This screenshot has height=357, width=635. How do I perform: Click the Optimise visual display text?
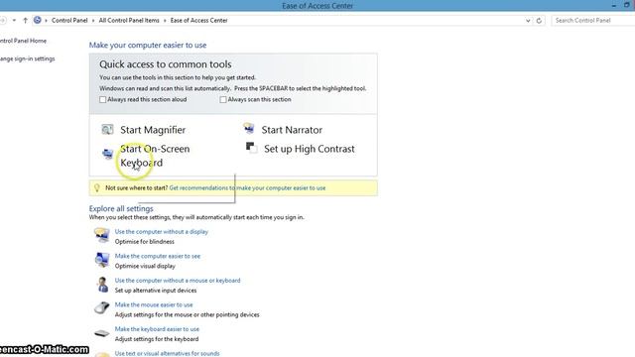coord(145,266)
